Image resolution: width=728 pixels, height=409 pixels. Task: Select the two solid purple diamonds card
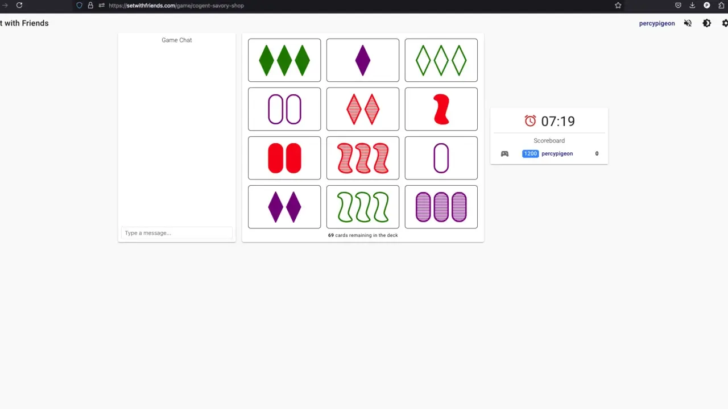(x=284, y=207)
